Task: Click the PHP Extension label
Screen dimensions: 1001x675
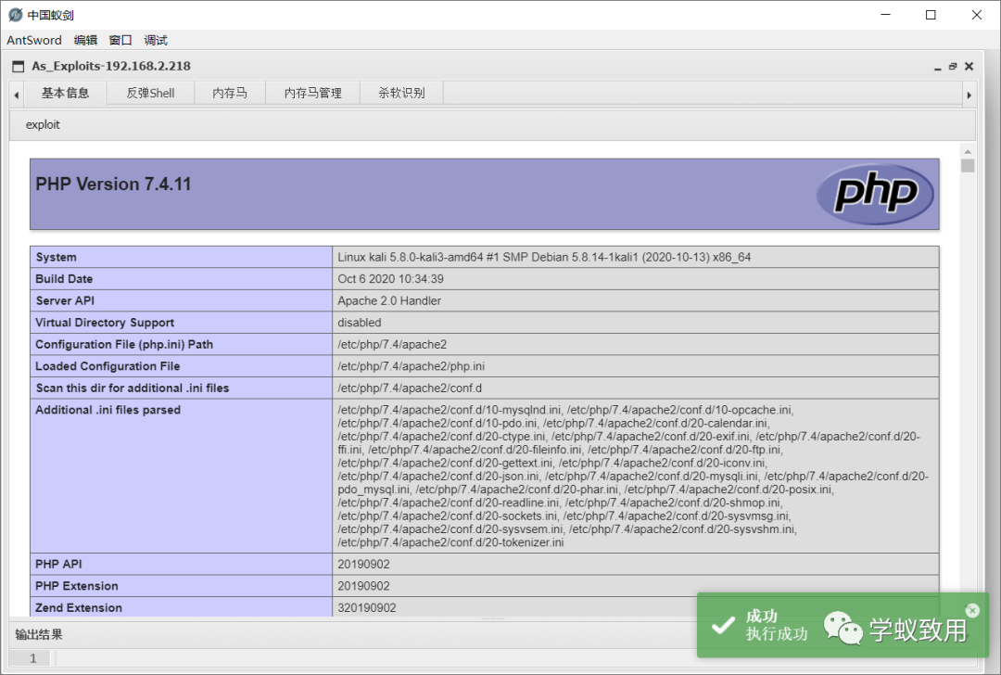Action: pyautogui.click(x=77, y=586)
